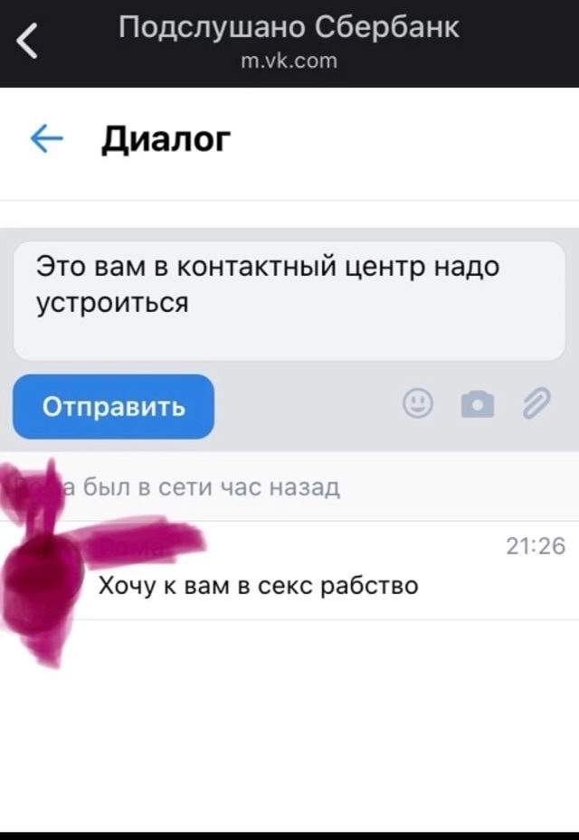Attach a file using the paperclip icon
579x840 pixels.
[536, 403]
